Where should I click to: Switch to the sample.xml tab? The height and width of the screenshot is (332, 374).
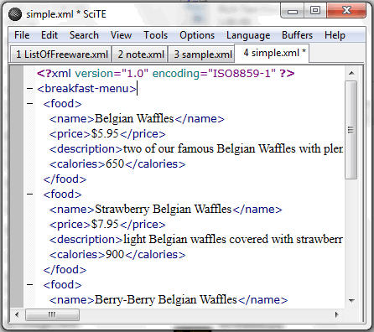pos(202,54)
